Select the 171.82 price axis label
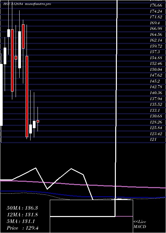This screenshot has width=166, height=233. pos(156,17)
